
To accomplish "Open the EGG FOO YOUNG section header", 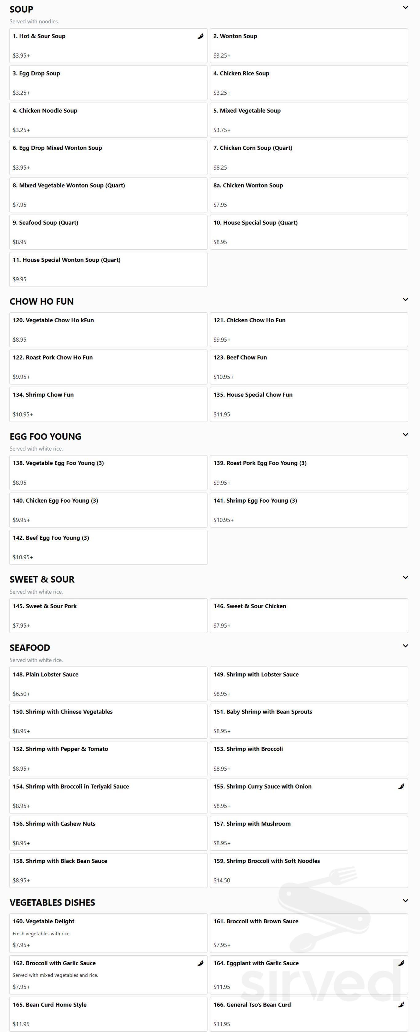I will coord(45,436).
